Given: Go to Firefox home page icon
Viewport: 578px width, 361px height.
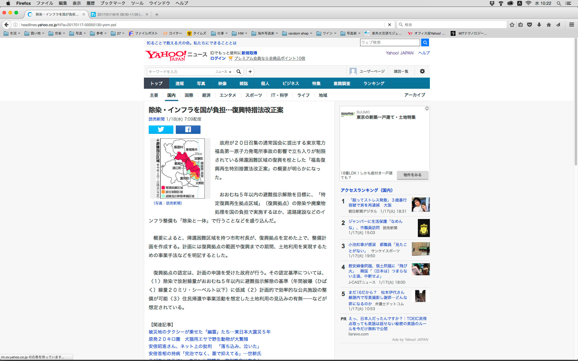Looking at the screenshot, I should point(548,25).
